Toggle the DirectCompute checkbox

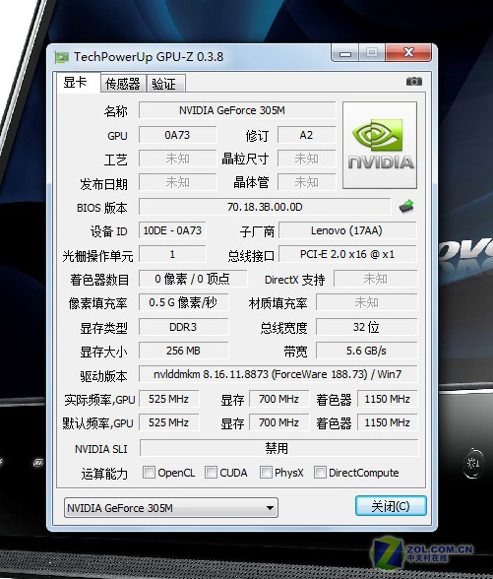(x=320, y=472)
